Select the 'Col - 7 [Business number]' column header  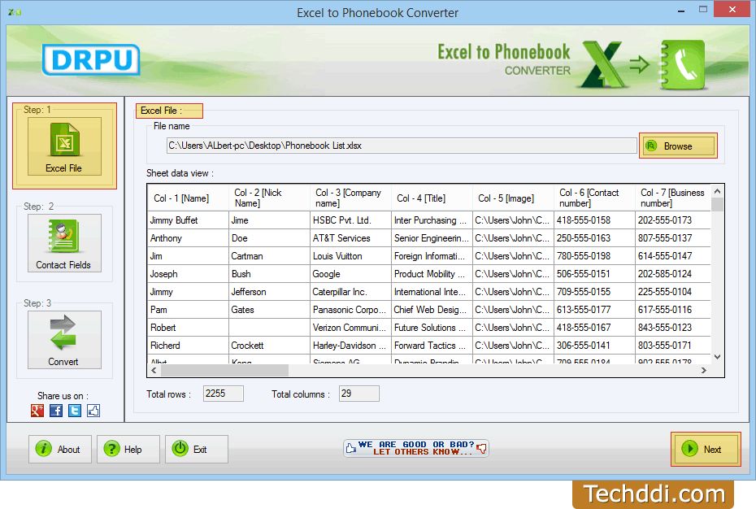673,198
